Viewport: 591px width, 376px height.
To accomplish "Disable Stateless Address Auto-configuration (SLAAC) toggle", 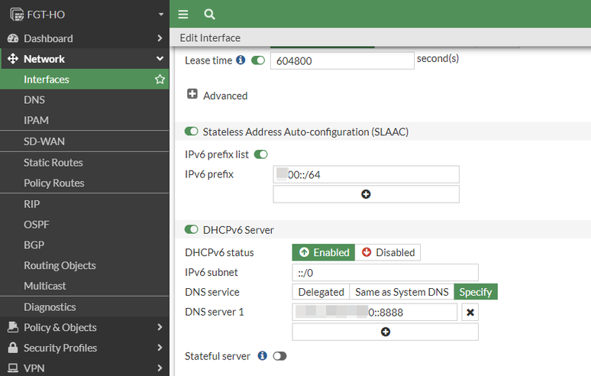I will (x=192, y=131).
